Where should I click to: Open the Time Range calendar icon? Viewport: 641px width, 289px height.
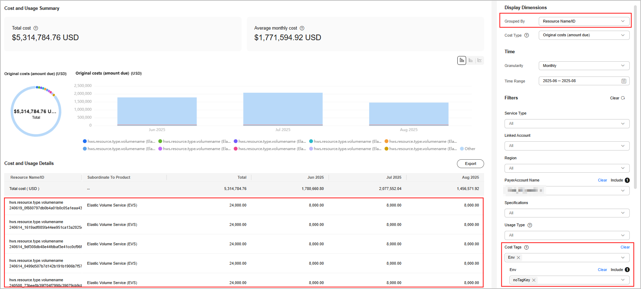(x=623, y=81)
